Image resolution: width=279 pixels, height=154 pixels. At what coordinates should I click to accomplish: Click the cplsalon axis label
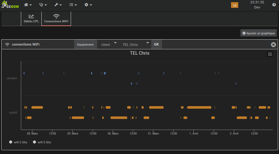click(12, 78)
